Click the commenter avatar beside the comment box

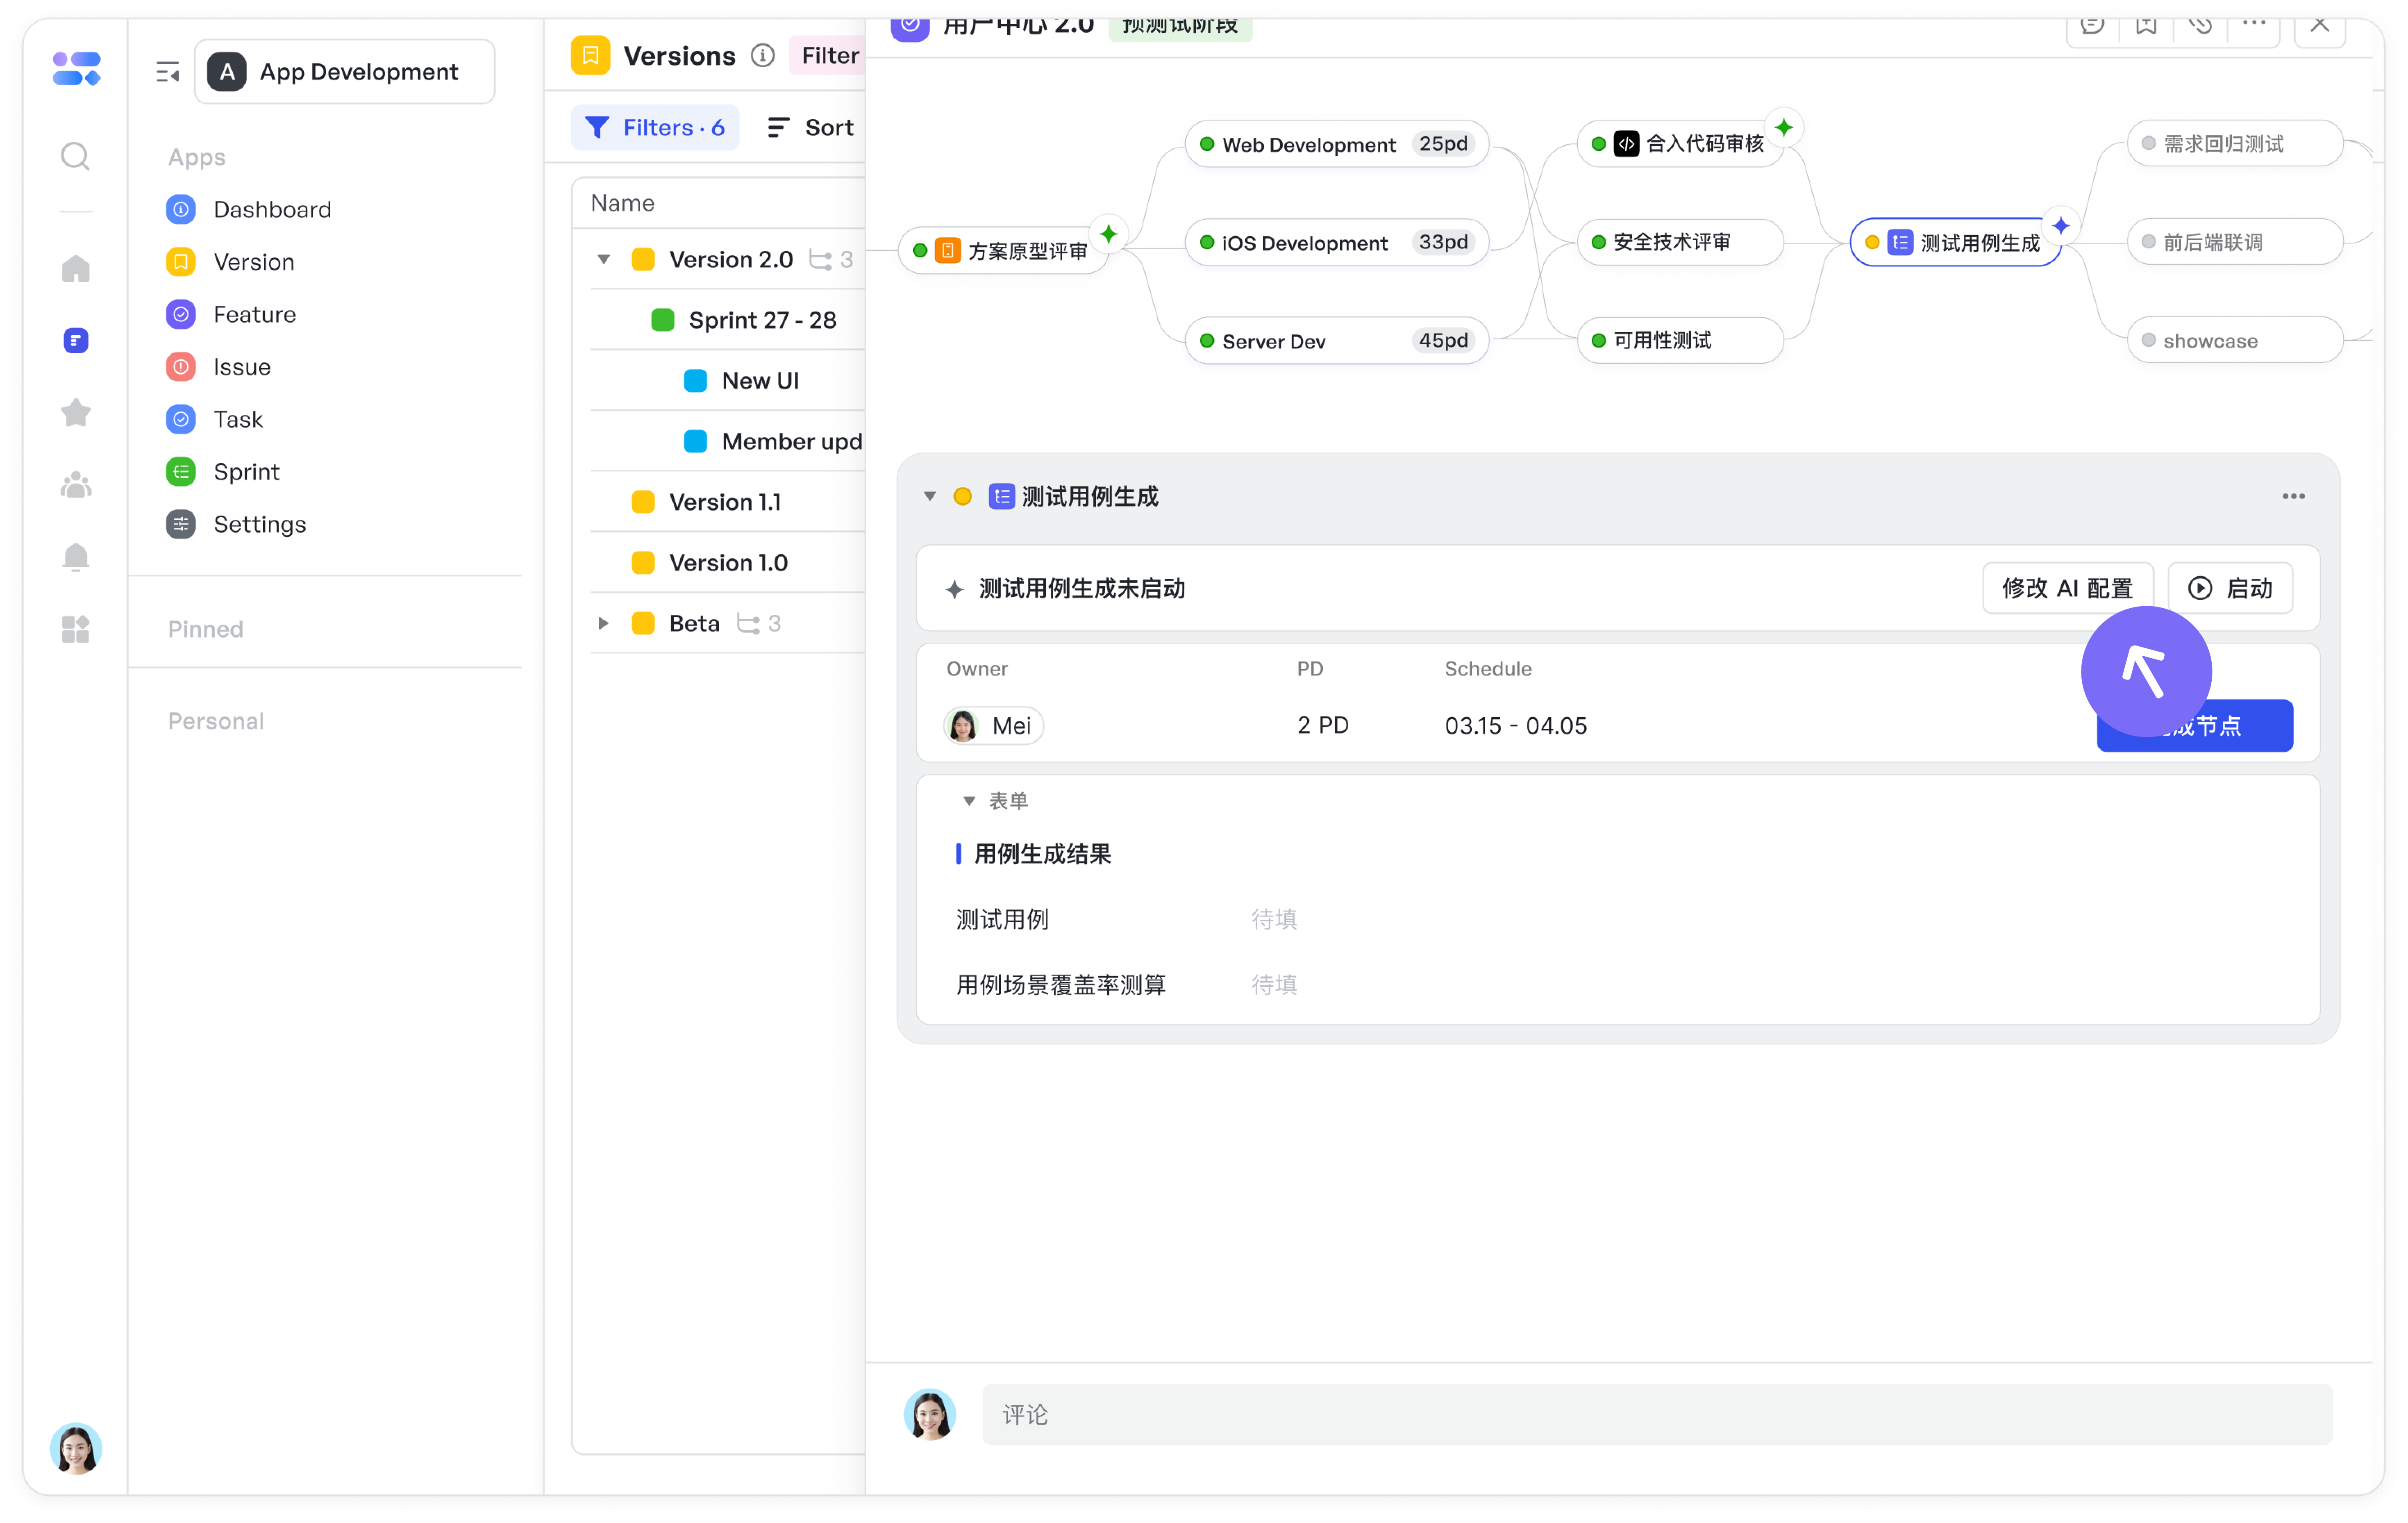(x=930, y=1415)
